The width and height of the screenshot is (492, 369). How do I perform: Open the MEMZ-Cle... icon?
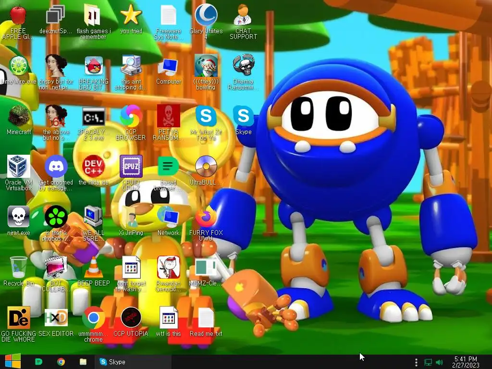pos(206,268)
